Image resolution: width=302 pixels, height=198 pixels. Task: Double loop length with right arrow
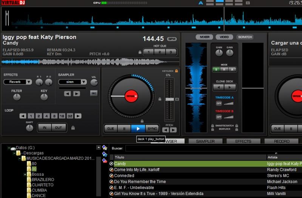pos(78,116)
